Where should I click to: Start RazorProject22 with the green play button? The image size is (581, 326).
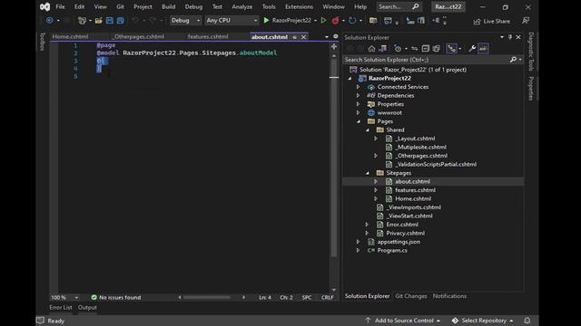(x=266, y=20)
